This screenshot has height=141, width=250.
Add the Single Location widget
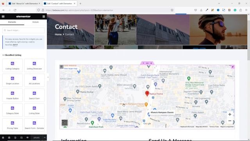[x=12, y=80]
